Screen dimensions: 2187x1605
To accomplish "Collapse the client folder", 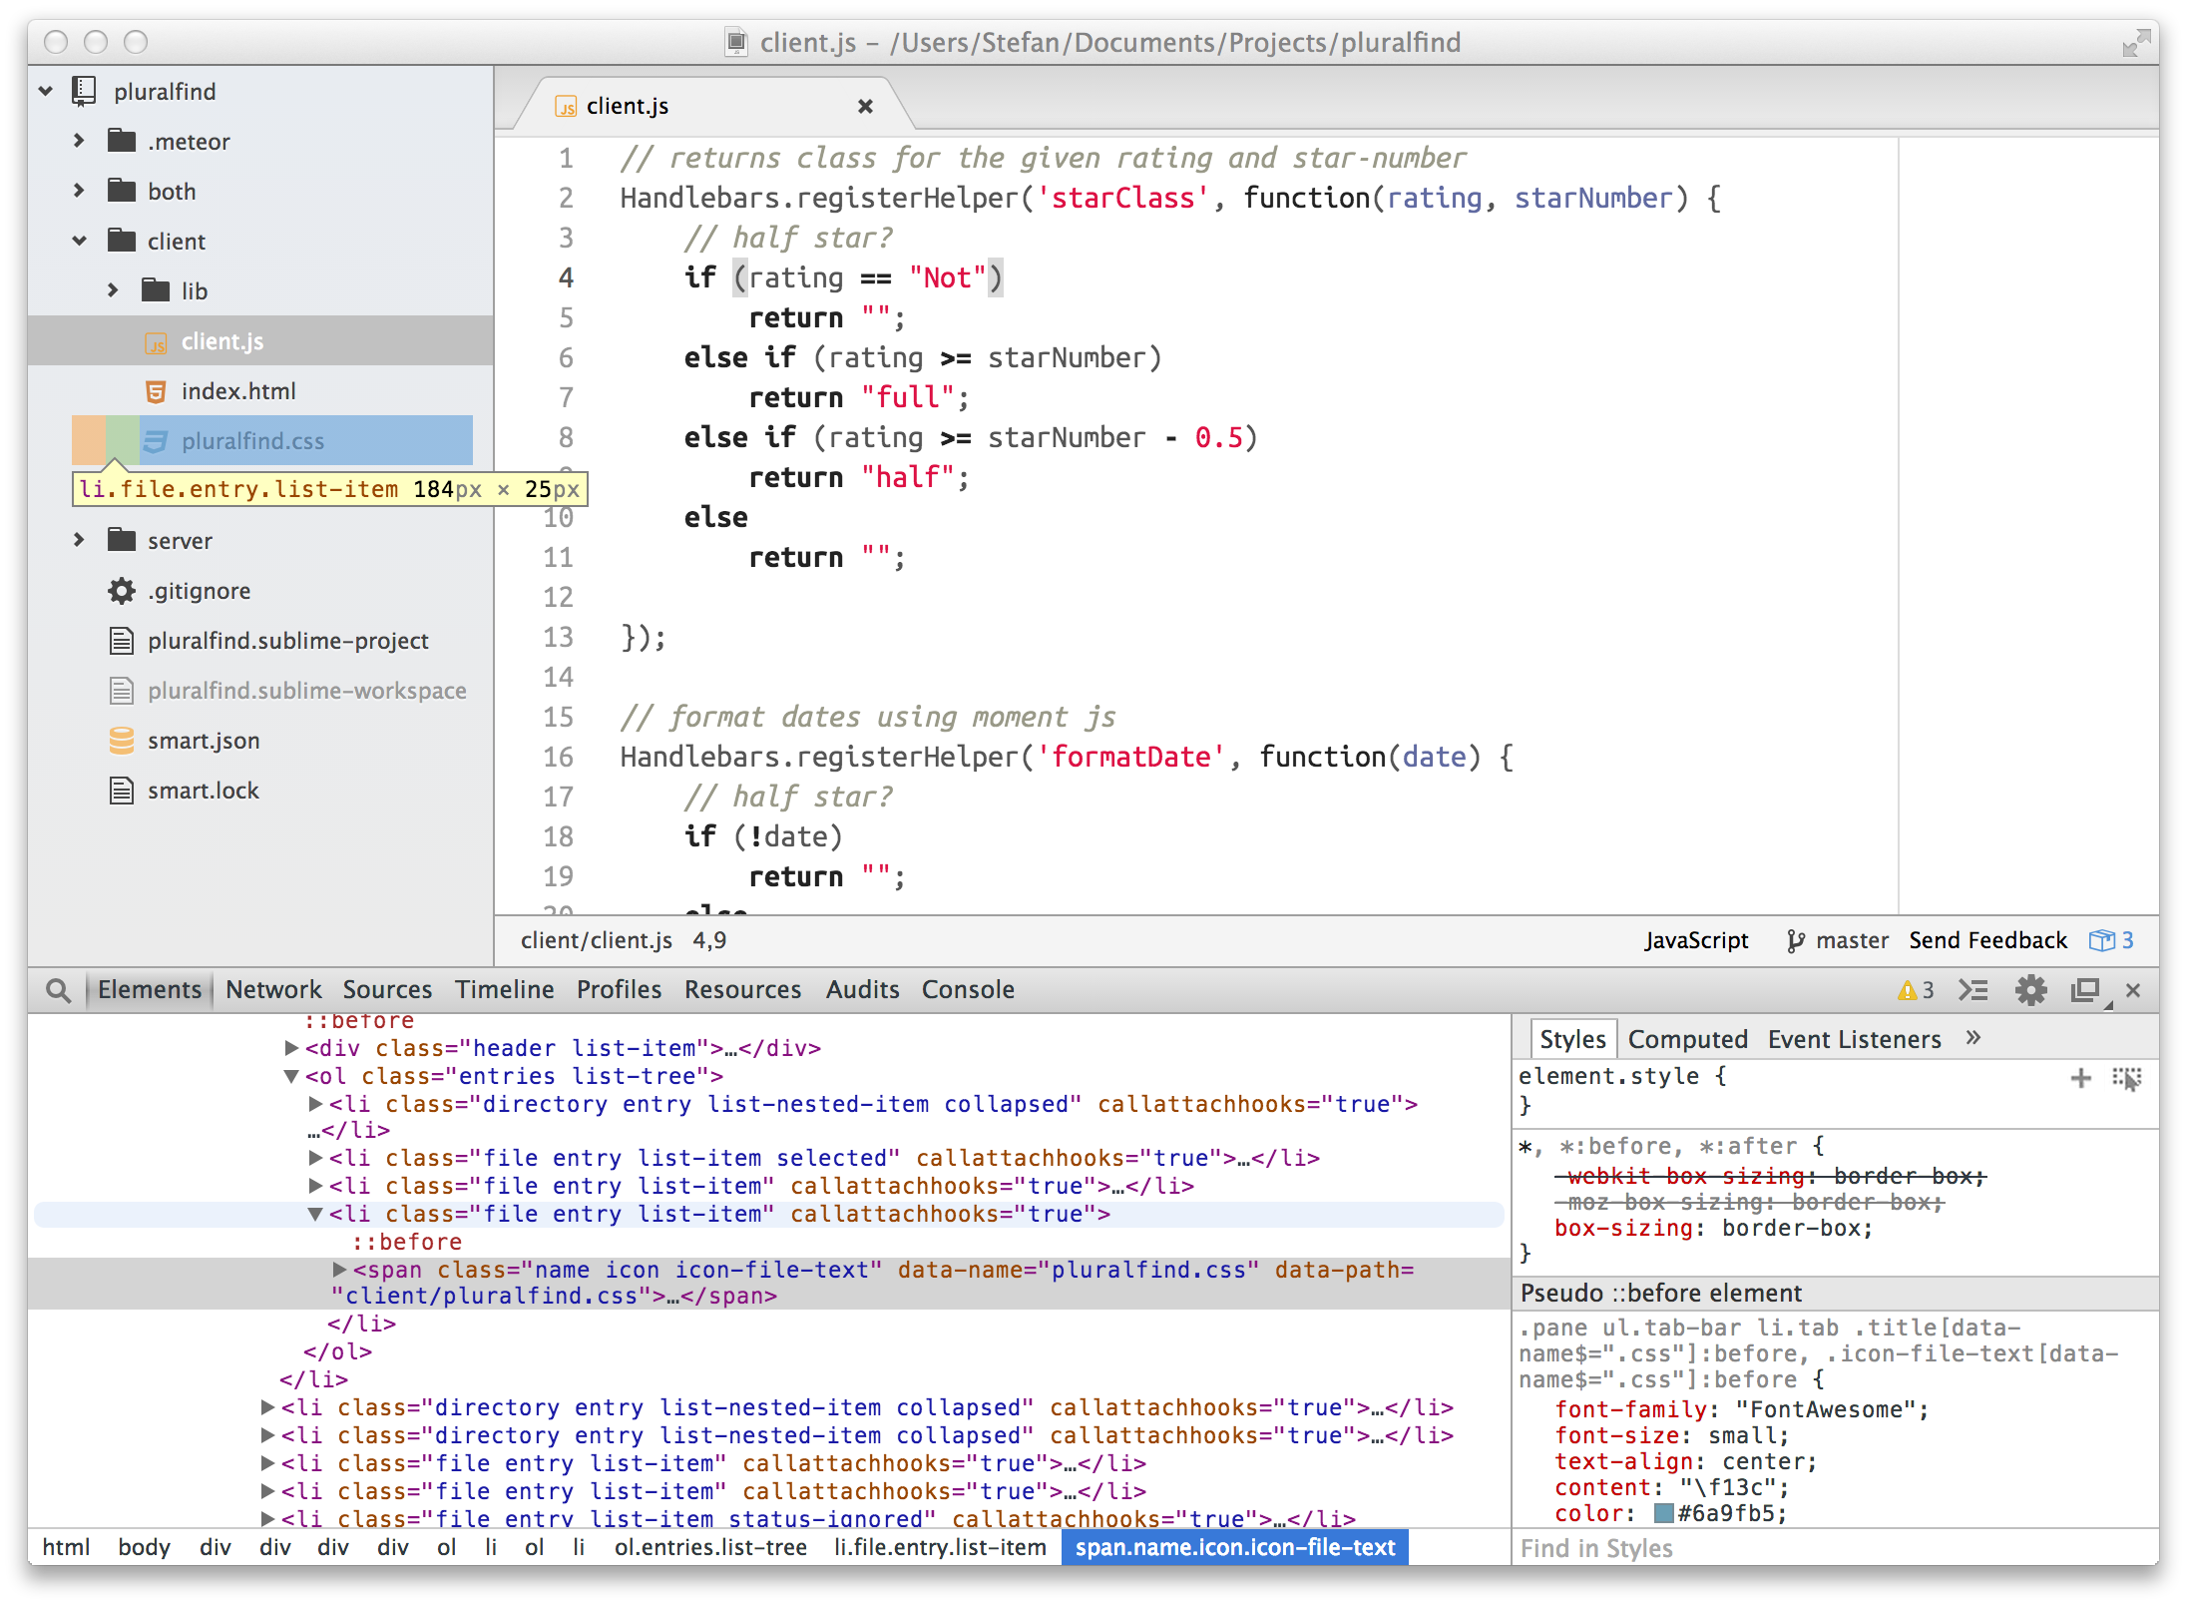I will (80, 241).
